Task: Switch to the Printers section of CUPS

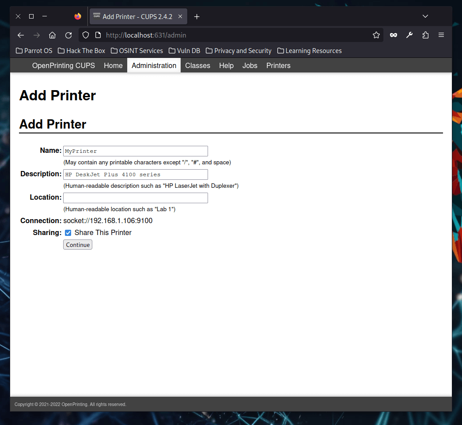Action: click(x=278, y=65)
